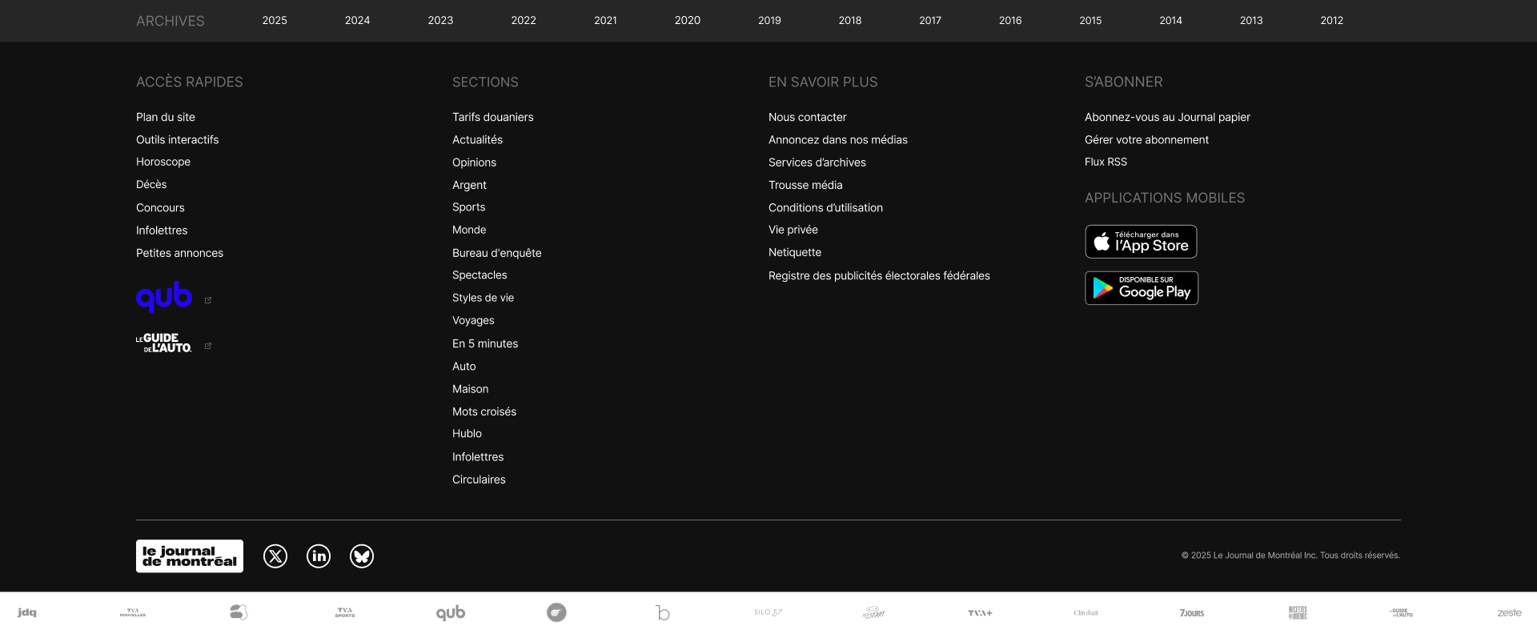Go to Bureau d'enquête section
The image size is (1537, 634).
pyautogui.click(x=497, y=253)
